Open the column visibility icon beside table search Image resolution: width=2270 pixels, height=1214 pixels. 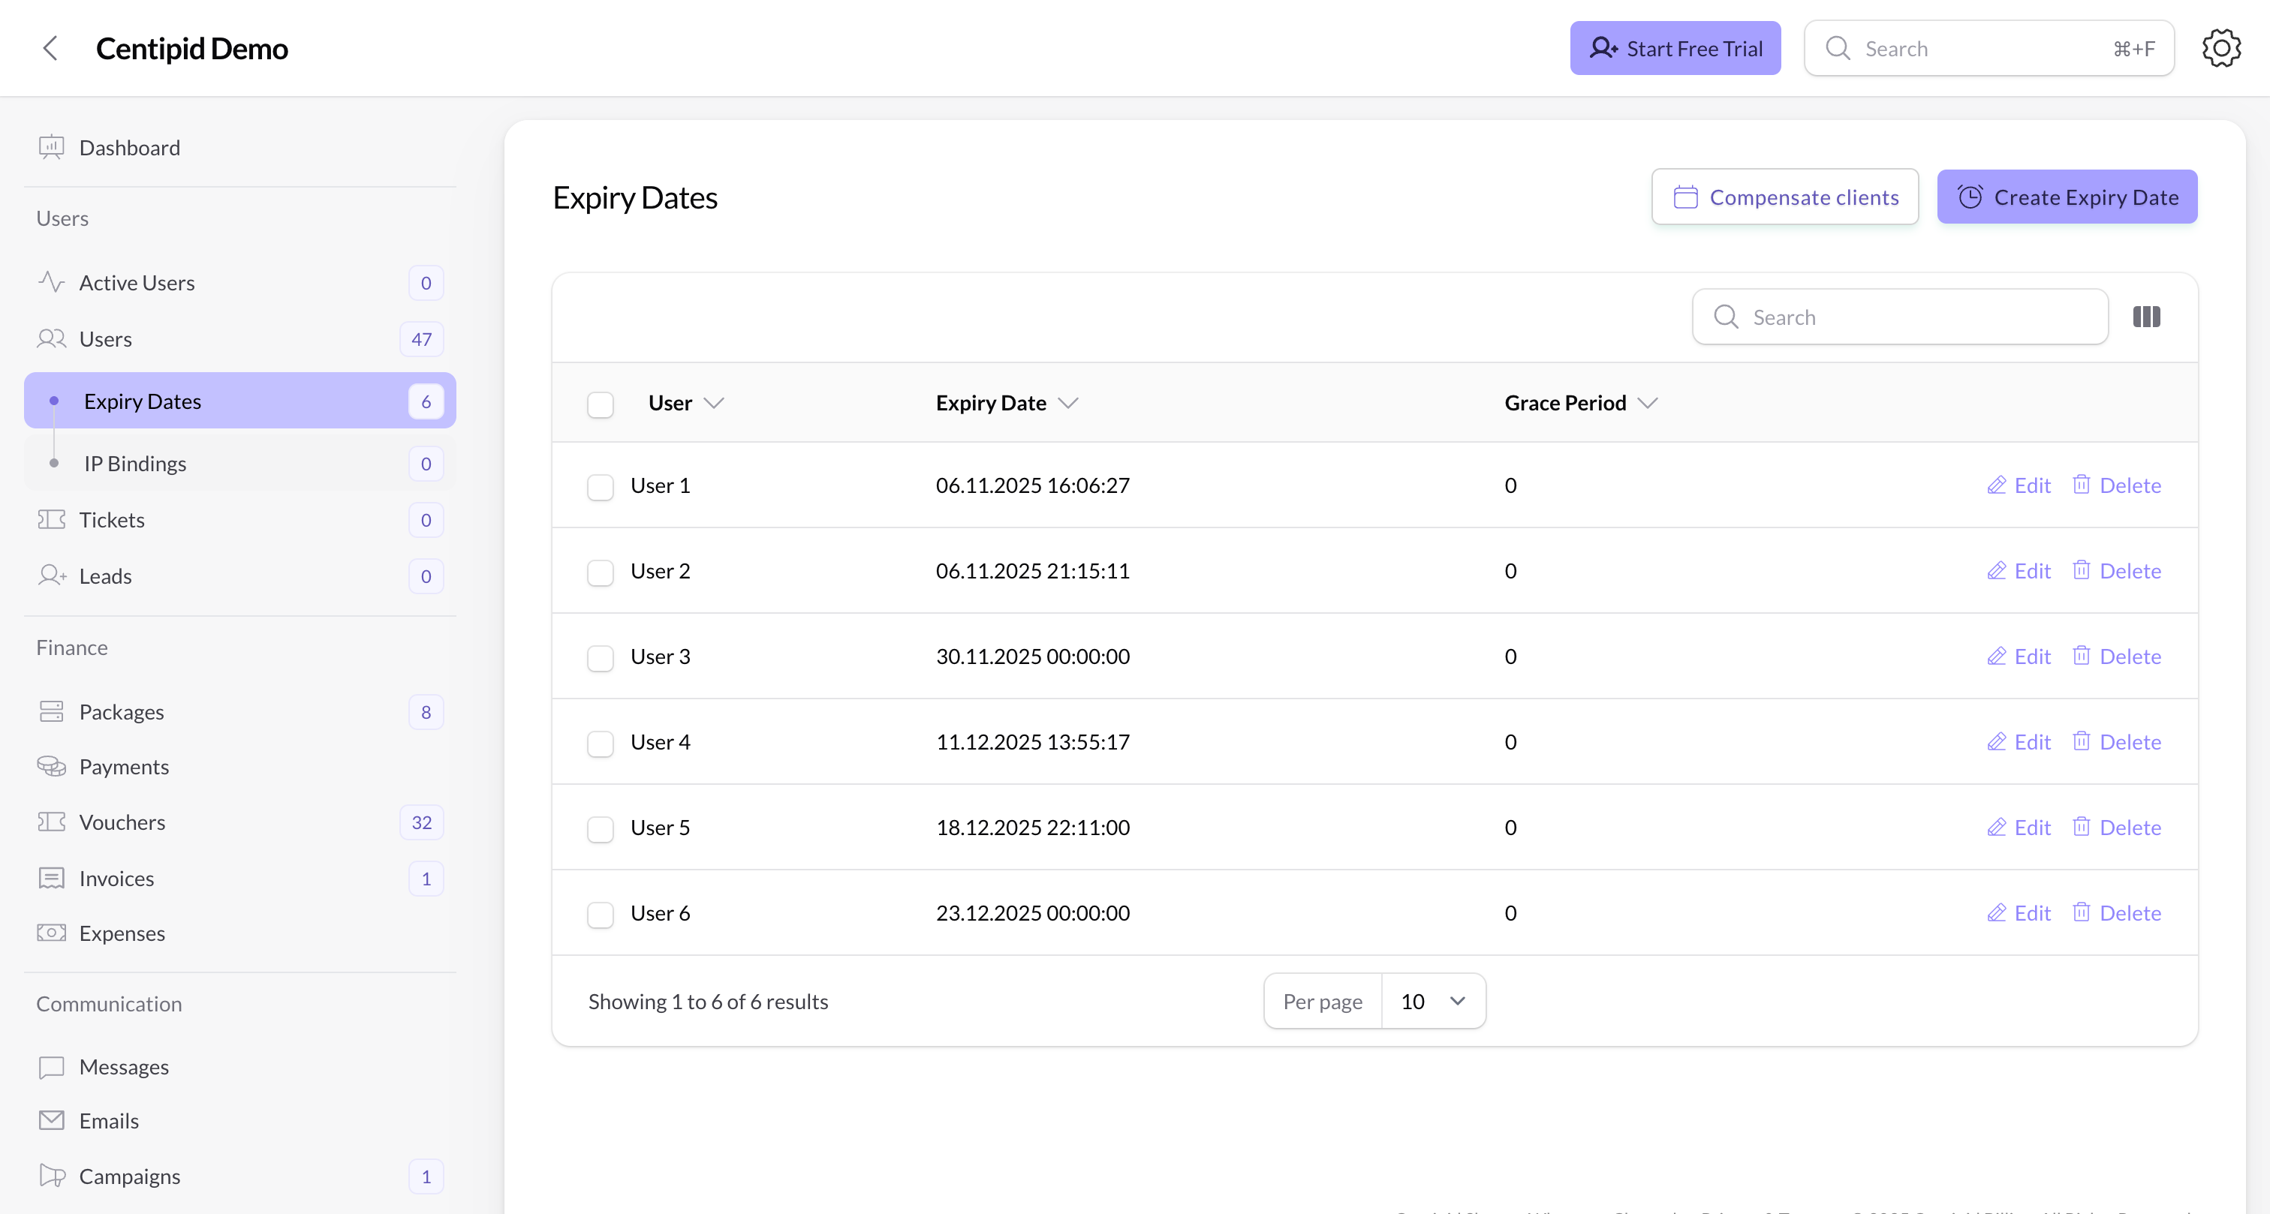2145,317
